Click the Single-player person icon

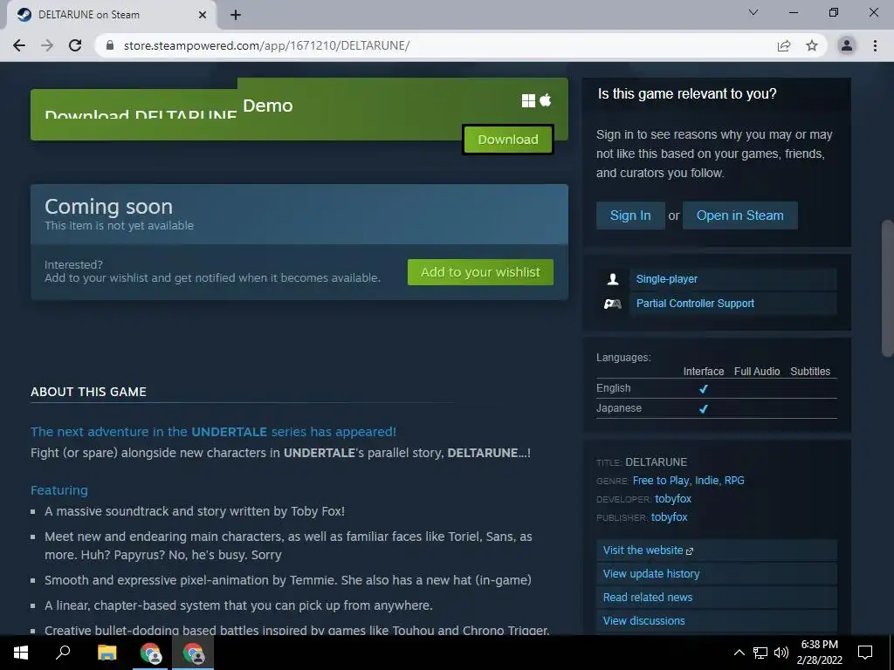point(613,279)
